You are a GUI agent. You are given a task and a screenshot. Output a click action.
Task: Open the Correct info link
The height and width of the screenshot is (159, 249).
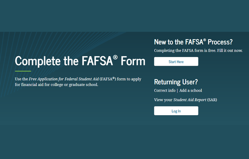pyautogui.click(x=164, y=91)
